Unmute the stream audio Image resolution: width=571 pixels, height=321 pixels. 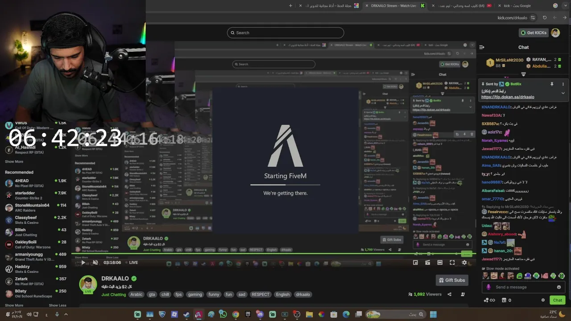pos(95,263)
